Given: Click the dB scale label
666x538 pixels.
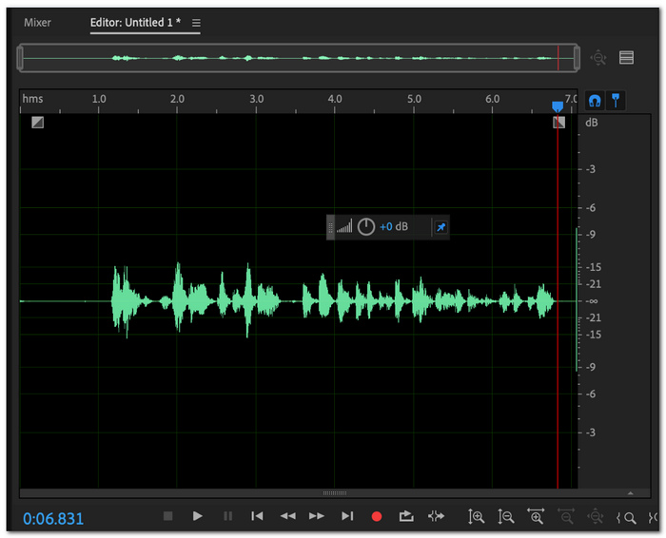Looking at the screenshot, I should 591,123.
